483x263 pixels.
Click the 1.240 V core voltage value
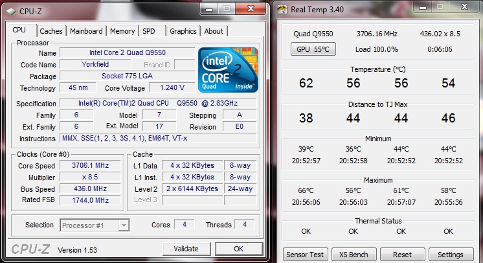172,88
